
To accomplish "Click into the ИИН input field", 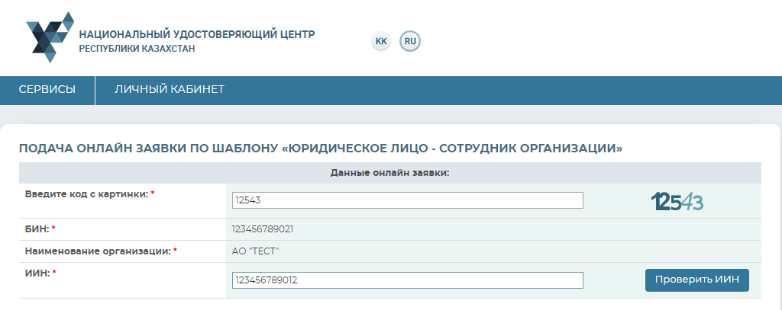I will (407, 280).
